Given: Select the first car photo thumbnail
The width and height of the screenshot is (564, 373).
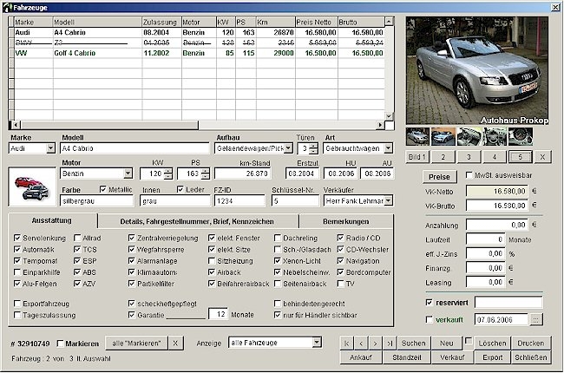Looking at the screenshot, I should click(417, 136).
